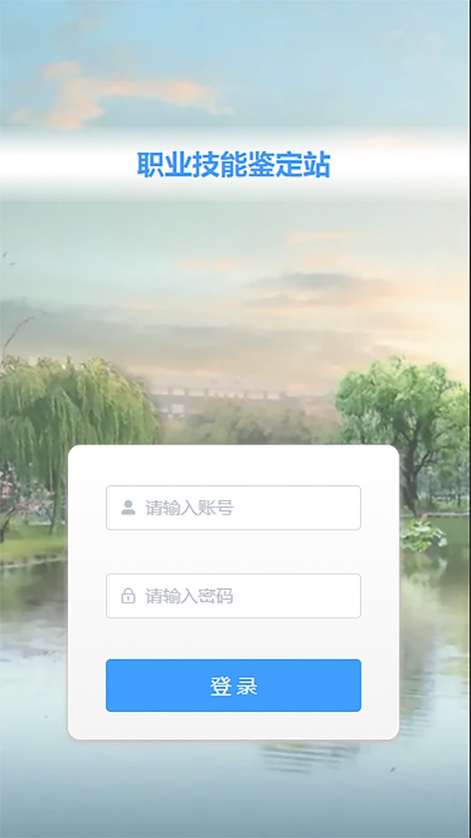Click the 登录 label inside the blue button
The width and height of the screenshot is (471, 838).
234,686
